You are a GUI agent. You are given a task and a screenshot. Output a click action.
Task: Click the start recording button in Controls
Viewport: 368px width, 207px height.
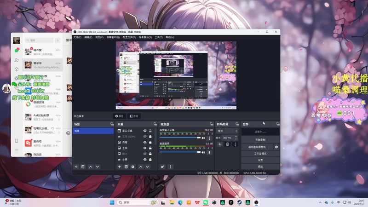pyautogui.click(x=260, y=140)
